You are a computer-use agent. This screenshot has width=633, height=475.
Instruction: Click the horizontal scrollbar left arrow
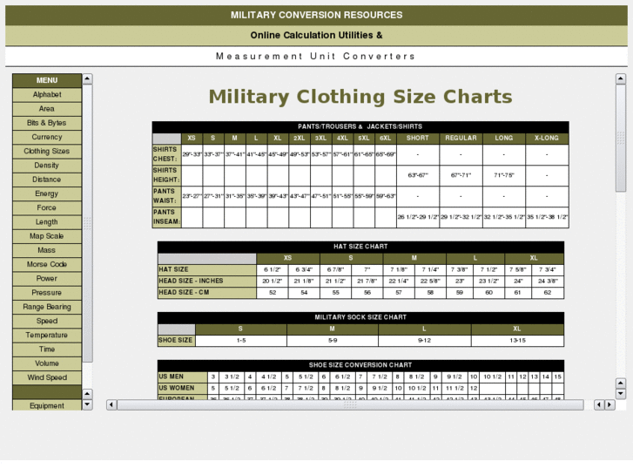point(111,404)
